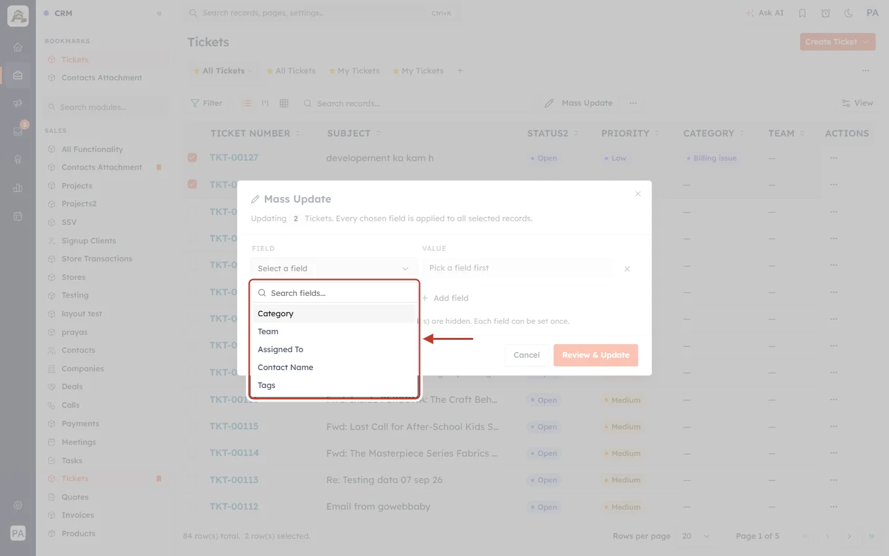The height and width of the screenshot is (556, 889).
Task: Open the settings gear in the left rail
Action: point(18,505)
